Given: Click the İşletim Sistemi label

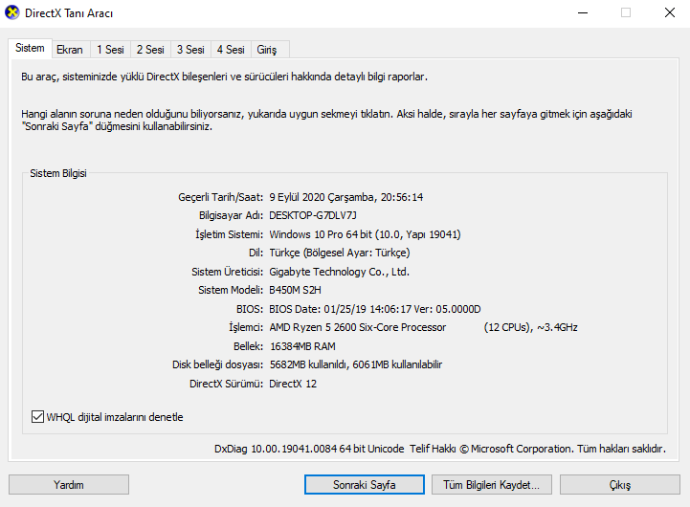Looking at the screenshot, I should click(x=230, y=234).
